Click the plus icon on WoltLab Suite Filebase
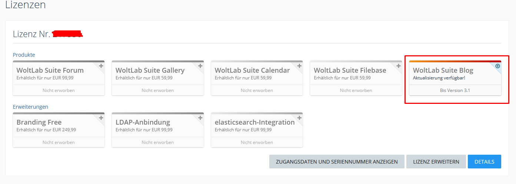 (398, 66)
